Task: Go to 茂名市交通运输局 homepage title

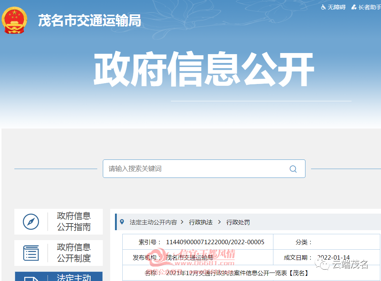Action: coord(90,20)
